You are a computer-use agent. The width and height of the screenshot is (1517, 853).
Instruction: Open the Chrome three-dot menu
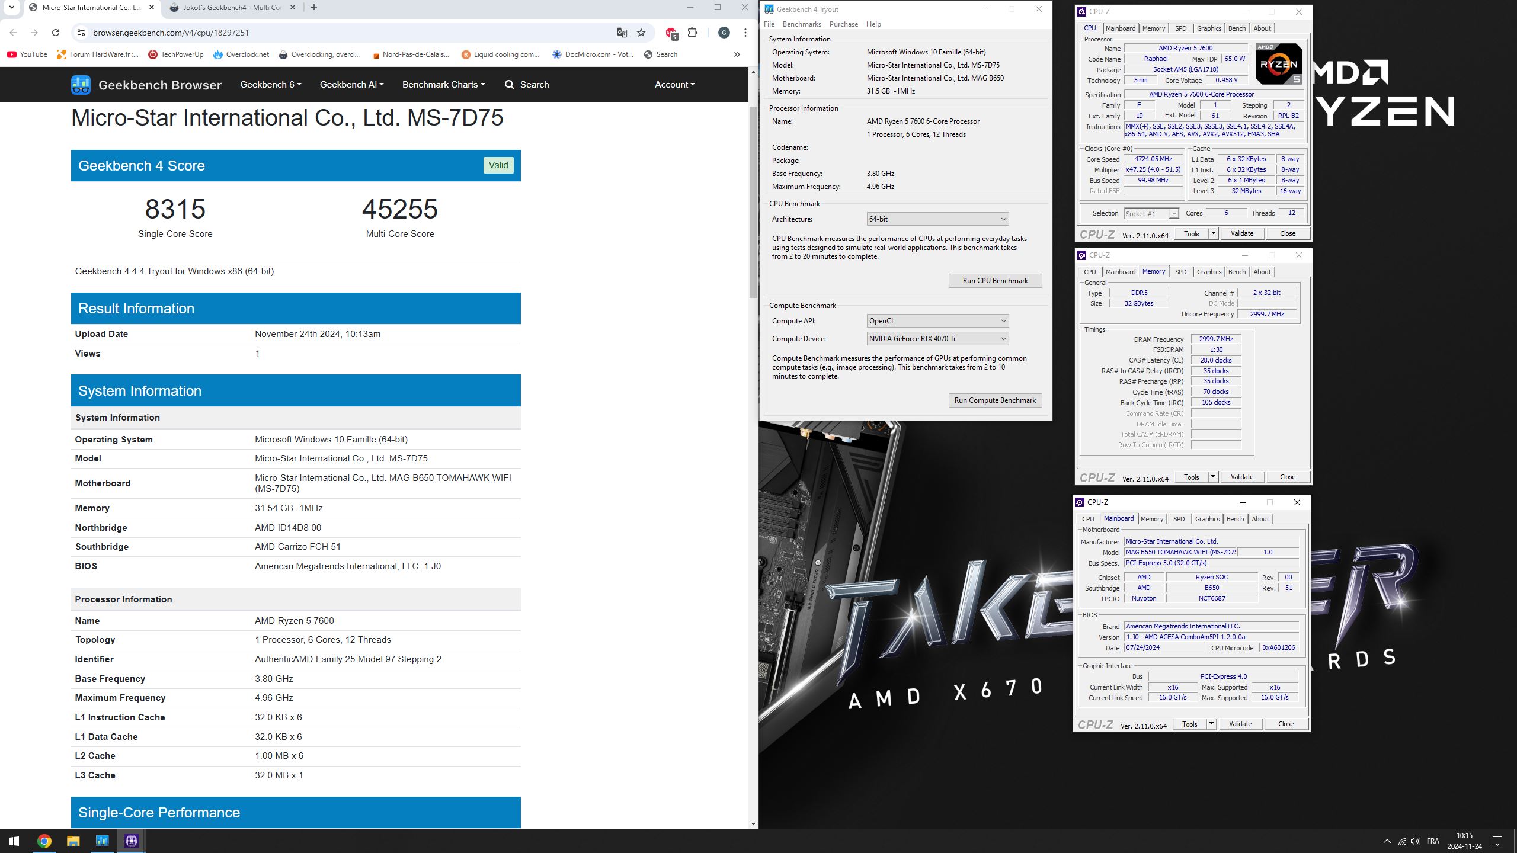(x=745, y=33)
